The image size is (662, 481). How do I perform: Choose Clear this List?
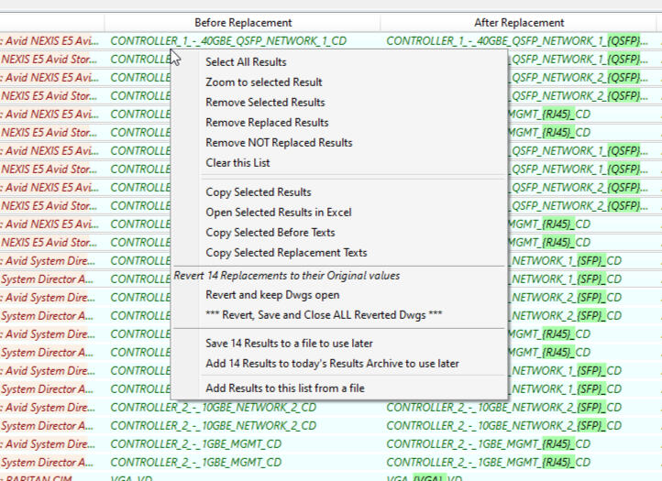237,163
